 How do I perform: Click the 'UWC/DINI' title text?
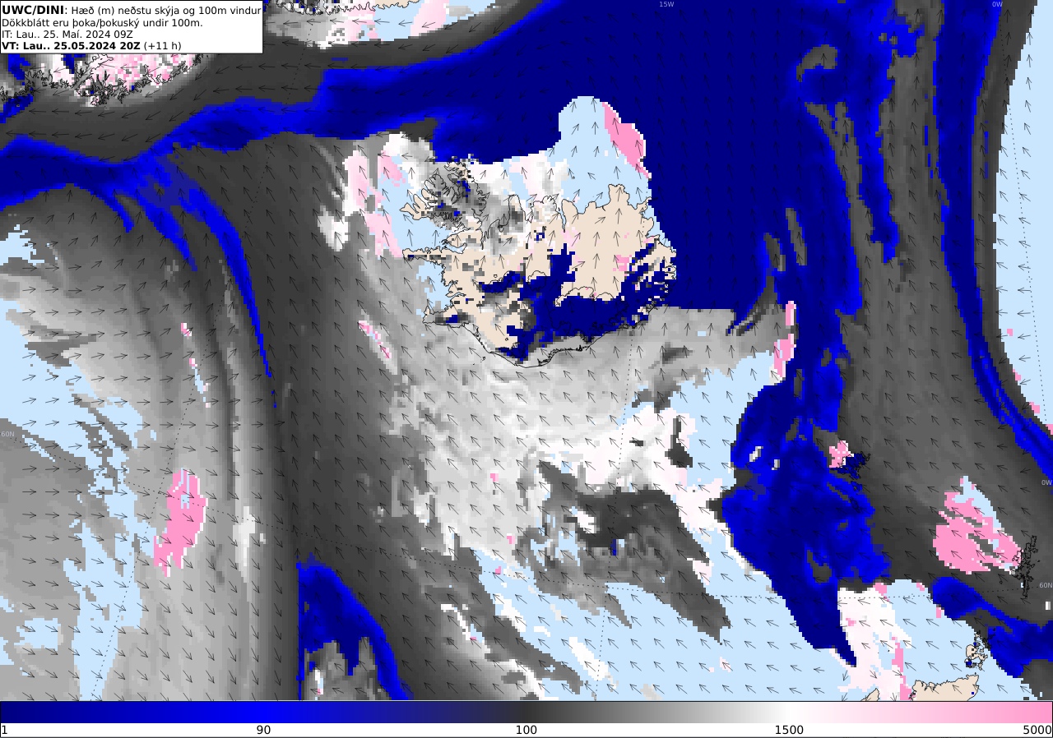32,9
